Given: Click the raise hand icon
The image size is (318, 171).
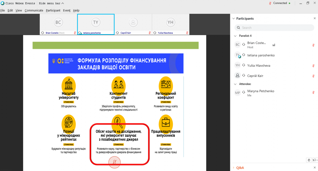Looking at the screenshot, I should pos(309,160).
